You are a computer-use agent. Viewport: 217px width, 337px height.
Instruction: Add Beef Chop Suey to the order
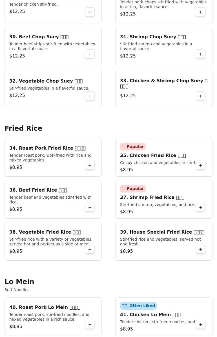[90, 54]
